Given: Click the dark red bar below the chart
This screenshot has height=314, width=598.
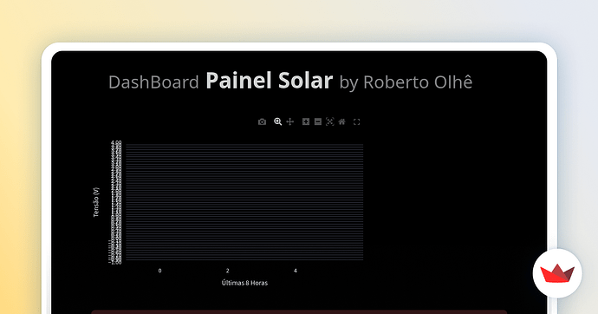Looking at the screenshot, I should [299, 312].
